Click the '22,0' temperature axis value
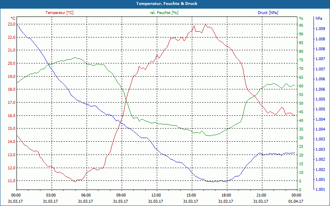Screen dimensions: 330x206 [12, 37]
